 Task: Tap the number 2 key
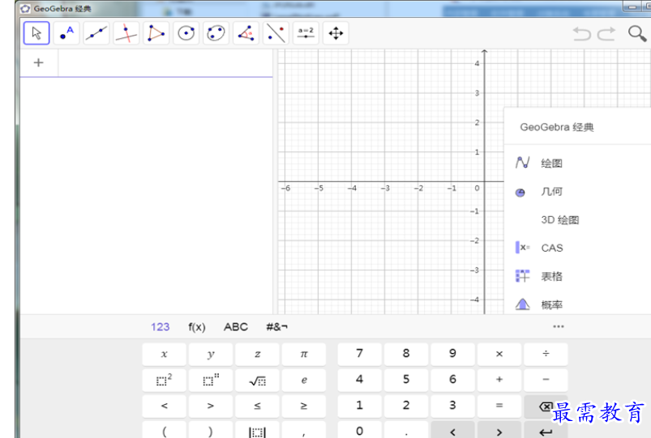(406, 406)
